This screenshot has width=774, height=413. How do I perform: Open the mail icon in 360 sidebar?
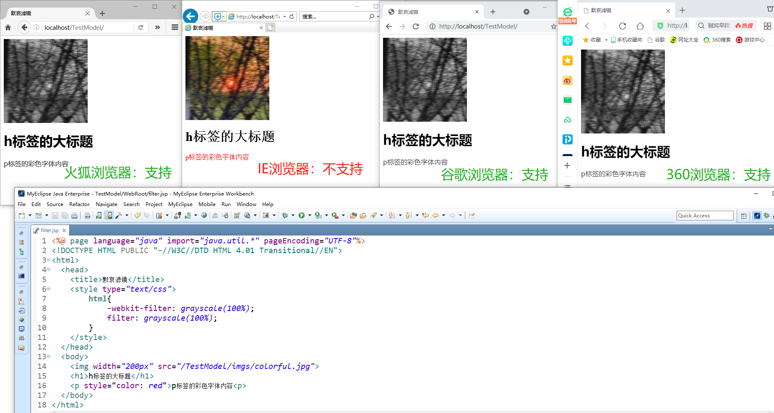click(567, 100)
